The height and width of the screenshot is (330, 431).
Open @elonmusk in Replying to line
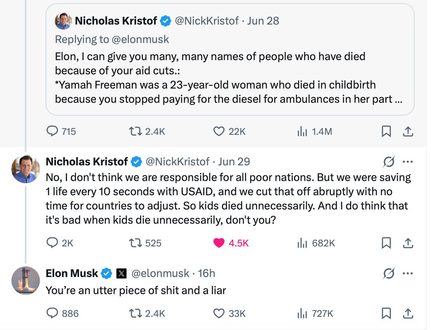[x=140, y=39]
